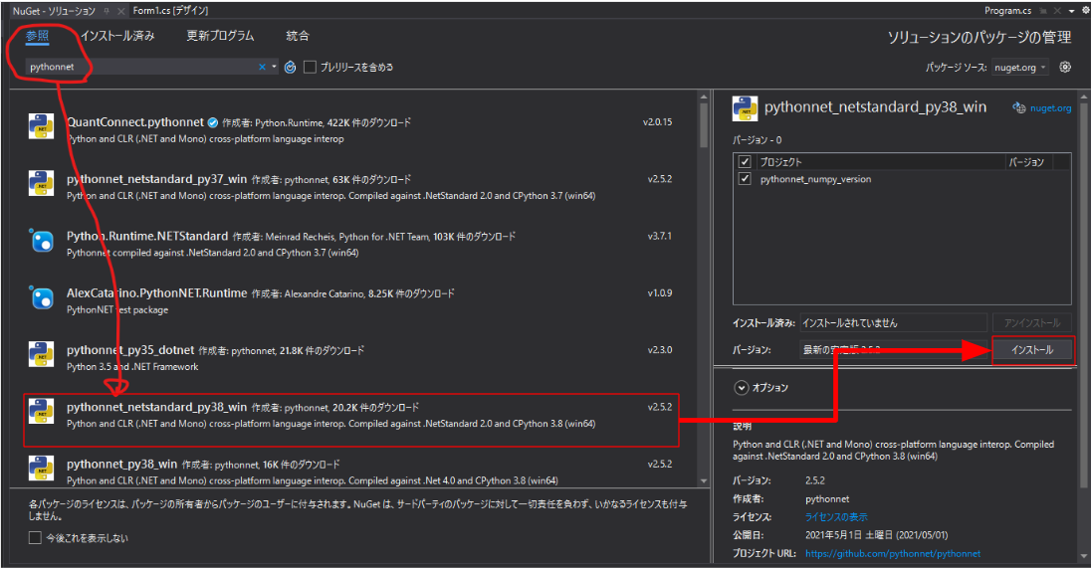Expand the オプション section
The height and width of the screenshot is (568, 1091).
(x=742, y=388)
